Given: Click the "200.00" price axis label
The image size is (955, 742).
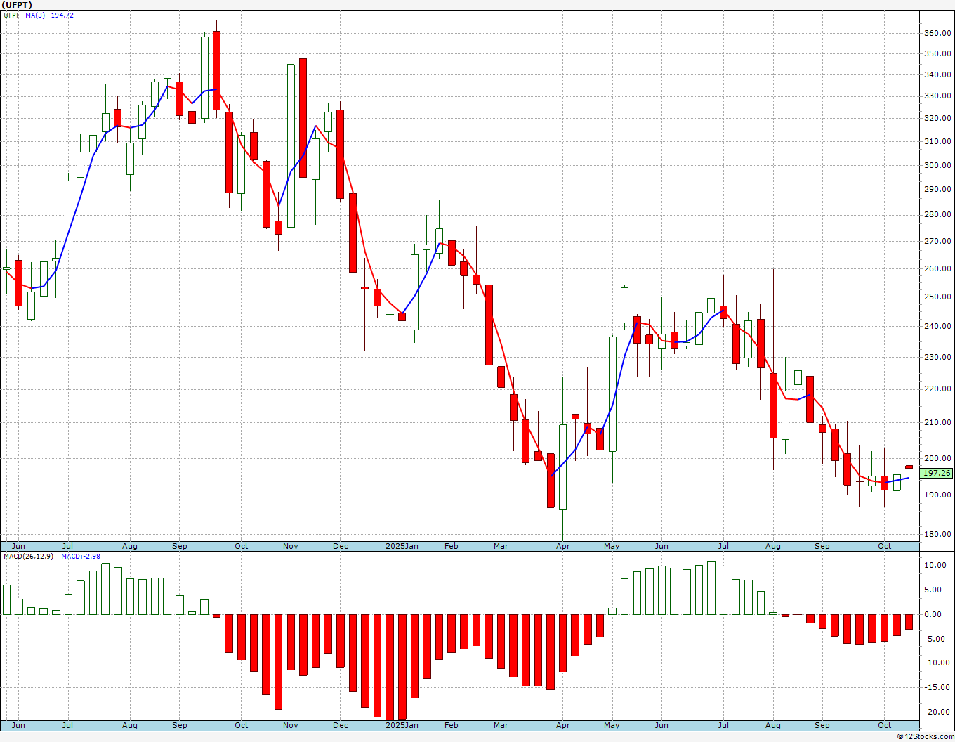Looking at the screenshot, I should pos(937,457).
